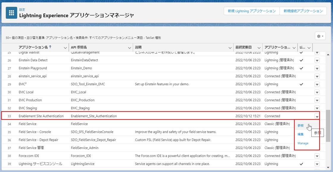
Task: Click Force.com IDE application name
Action: pos(29,156)
